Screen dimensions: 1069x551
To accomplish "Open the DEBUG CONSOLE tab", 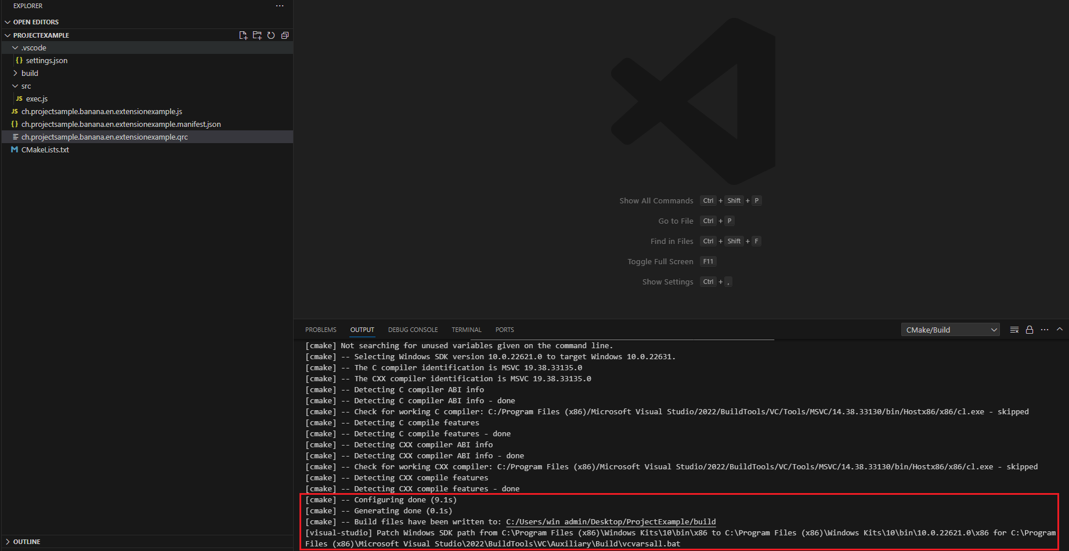I will click(413, 330).
